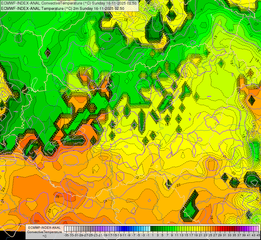Pick the bright green swatch above 9
The height and width of the screenshot is (240, 261).
tap(171, 229)
